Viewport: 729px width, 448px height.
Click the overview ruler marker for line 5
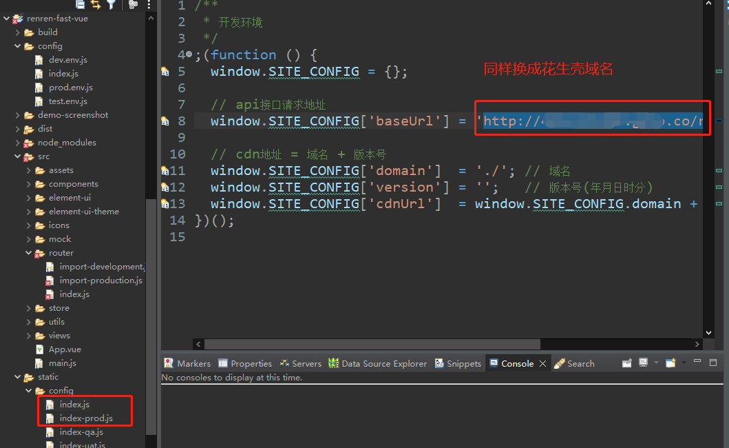[719, 71]
